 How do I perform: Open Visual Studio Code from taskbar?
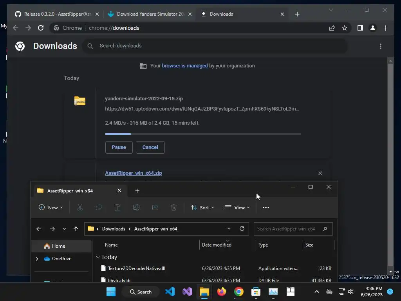pyautogui.click(x=170, y=292)
